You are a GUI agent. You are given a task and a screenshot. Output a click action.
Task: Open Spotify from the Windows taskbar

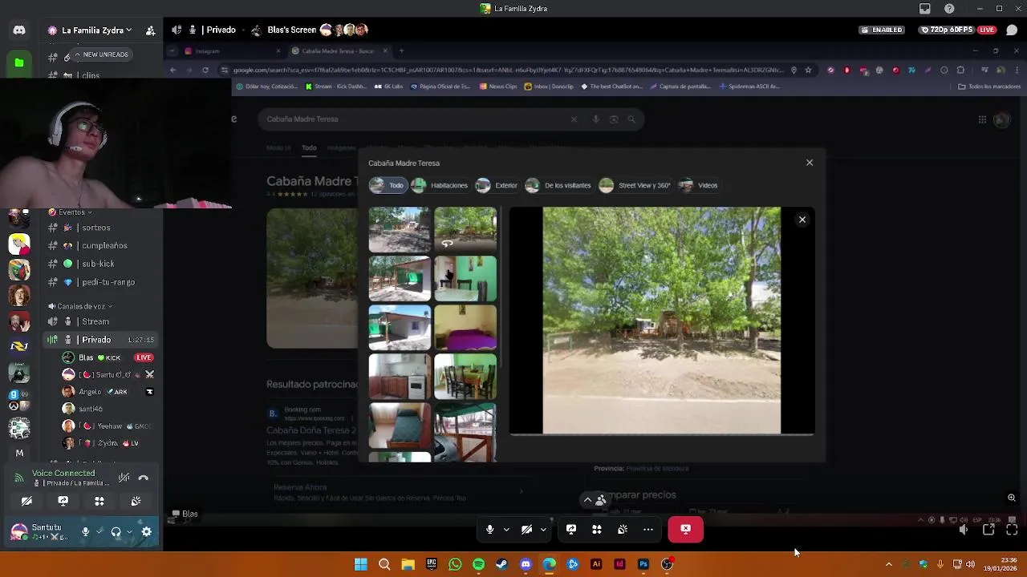click(x=478, y=564)
